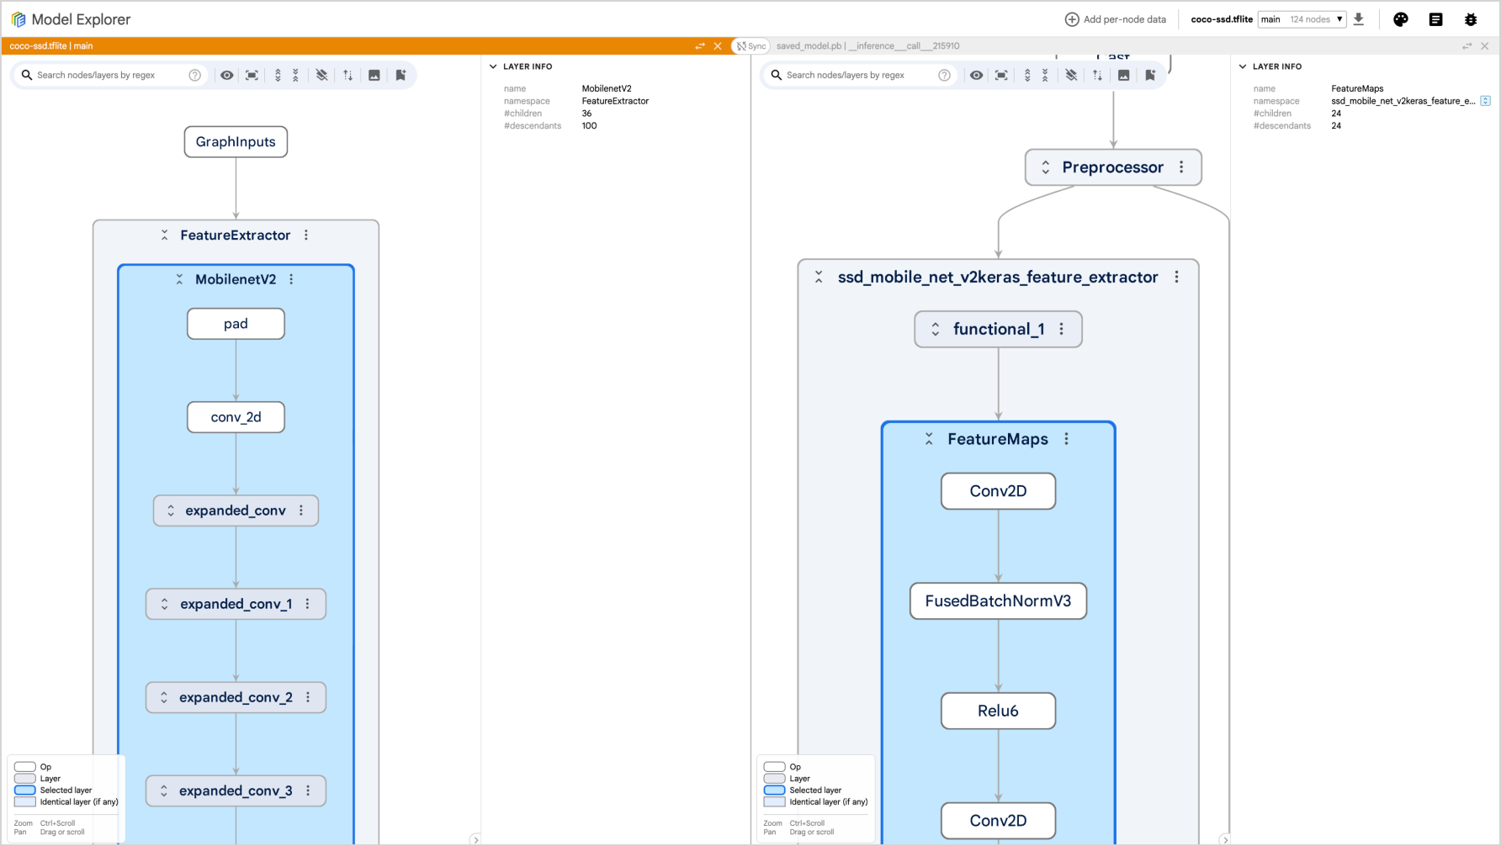The image size is (1501, 846).
Task: Toggle Sync navigation between the two panes
Action: coord(750,45)
